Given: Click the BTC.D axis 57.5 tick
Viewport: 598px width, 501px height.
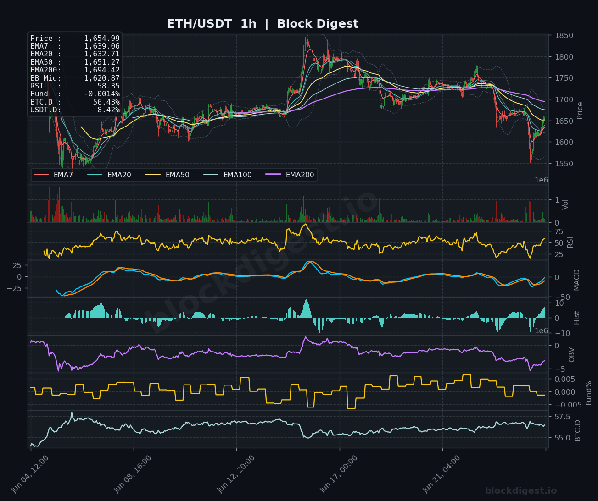Looking at the screenshot, I should coord(563,417).
